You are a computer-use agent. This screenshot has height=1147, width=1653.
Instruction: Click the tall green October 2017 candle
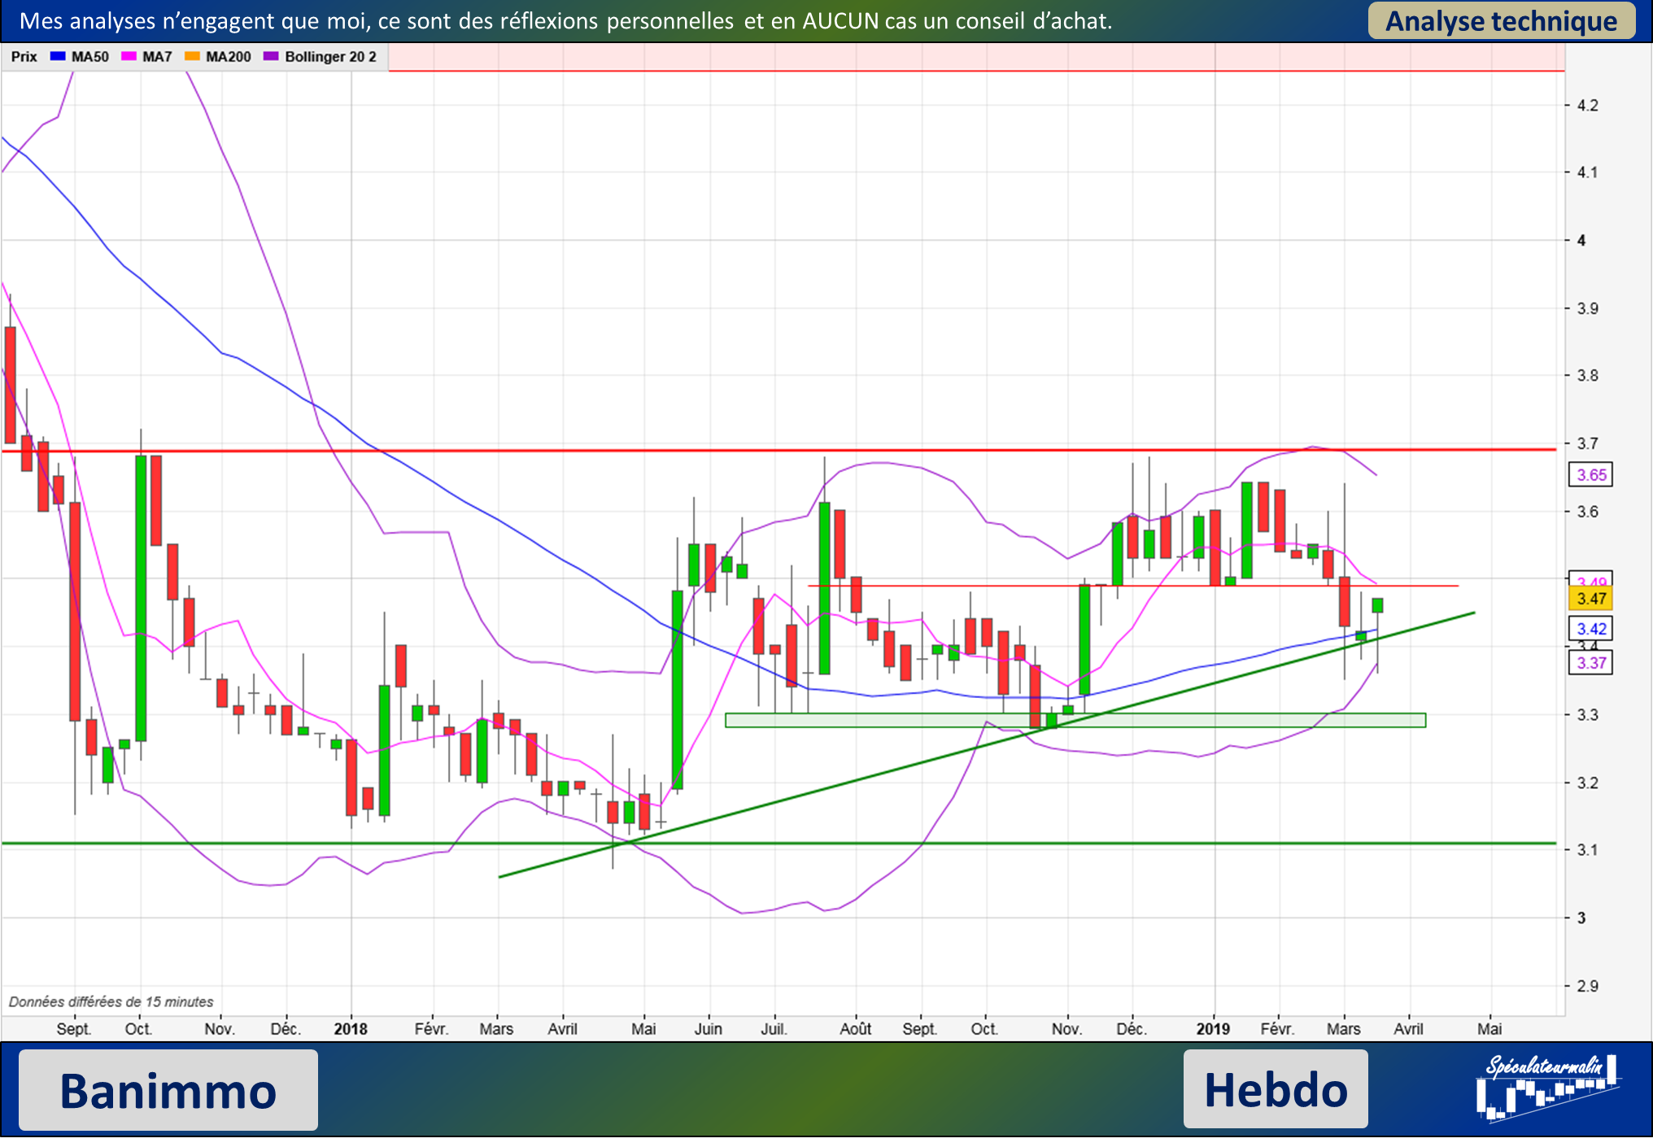click(141, 598)
